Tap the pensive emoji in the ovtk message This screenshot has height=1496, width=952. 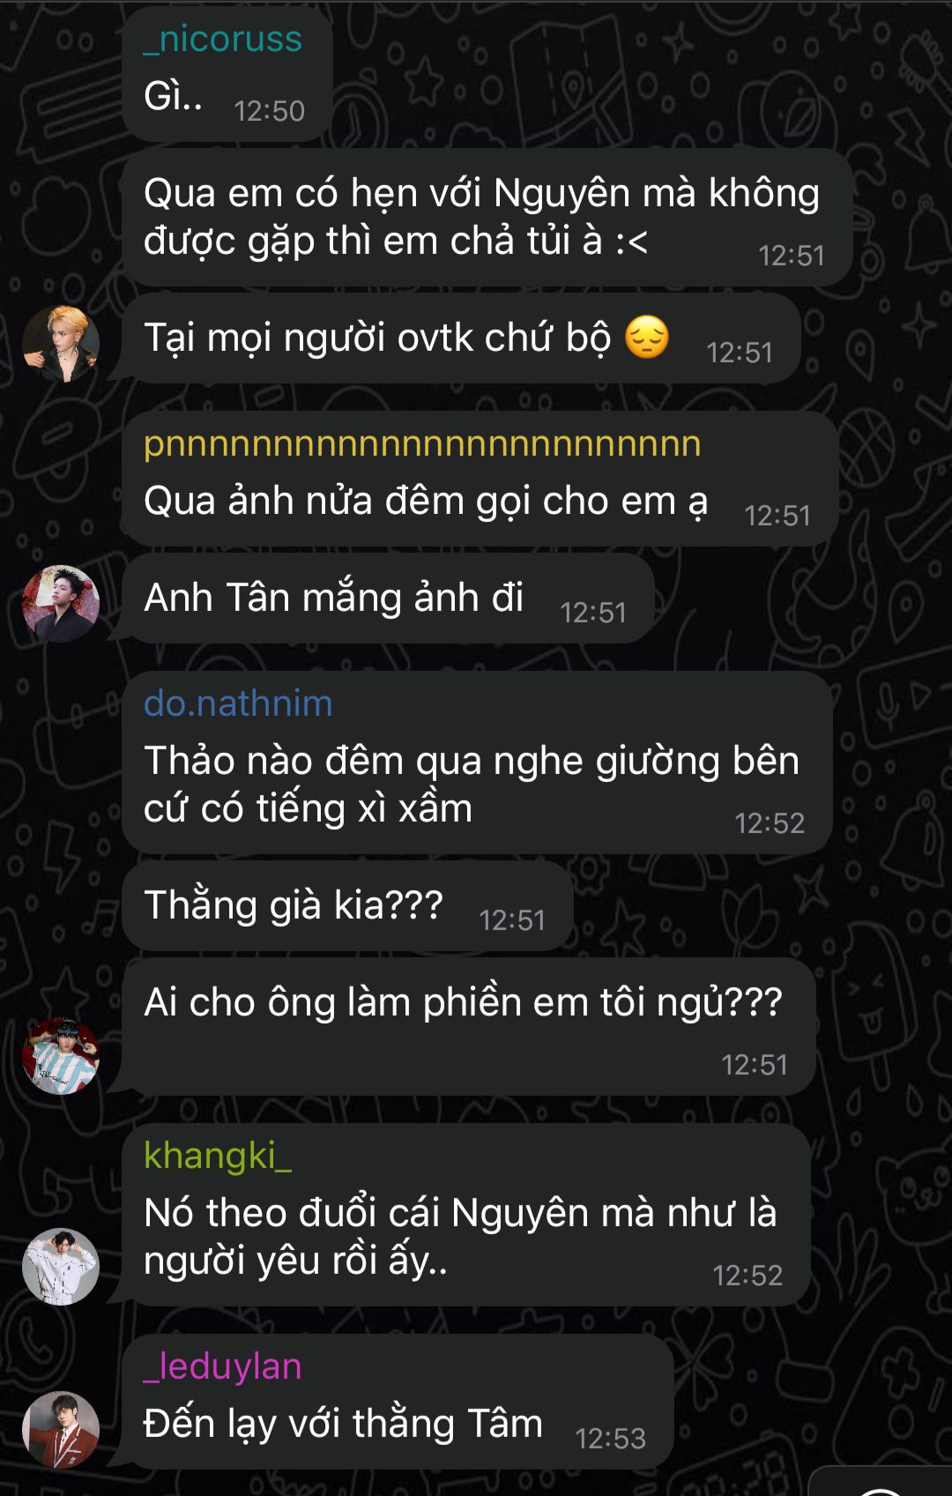(647, 337)
